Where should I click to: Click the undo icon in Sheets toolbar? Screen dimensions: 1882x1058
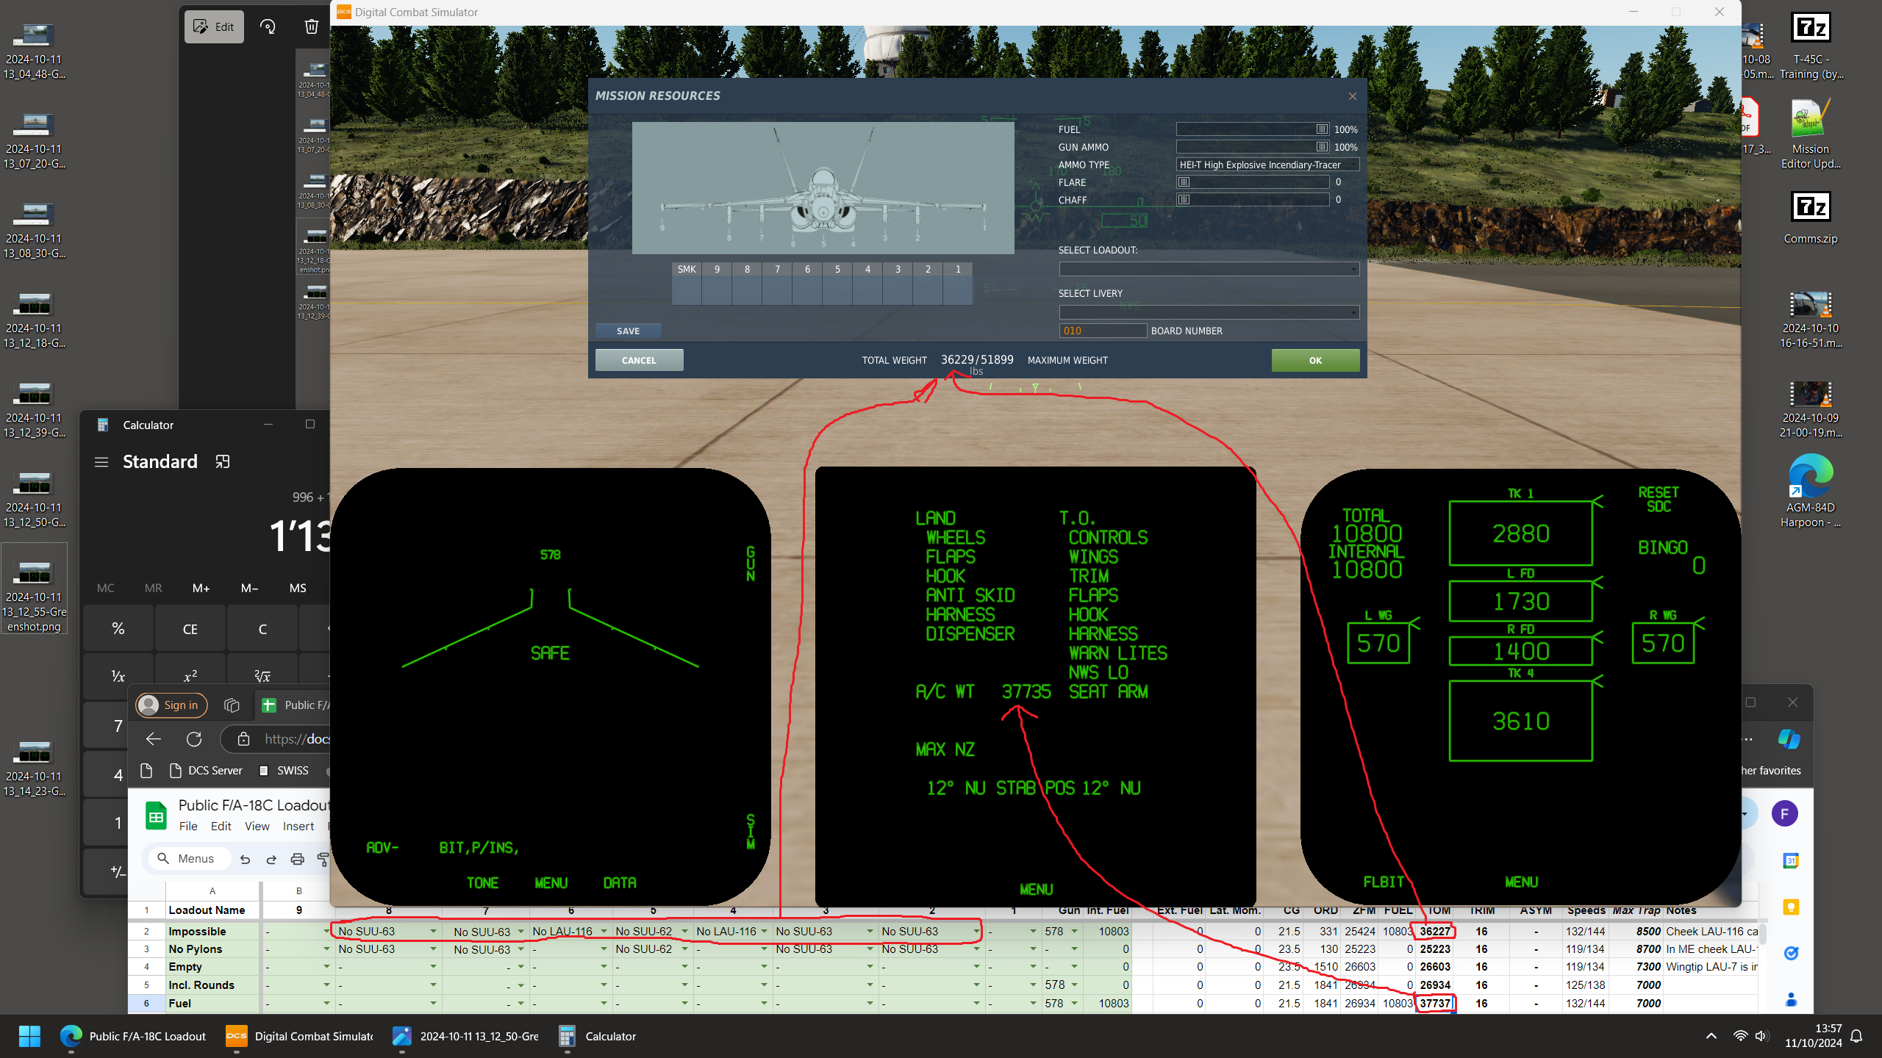[x=246, y=859]
